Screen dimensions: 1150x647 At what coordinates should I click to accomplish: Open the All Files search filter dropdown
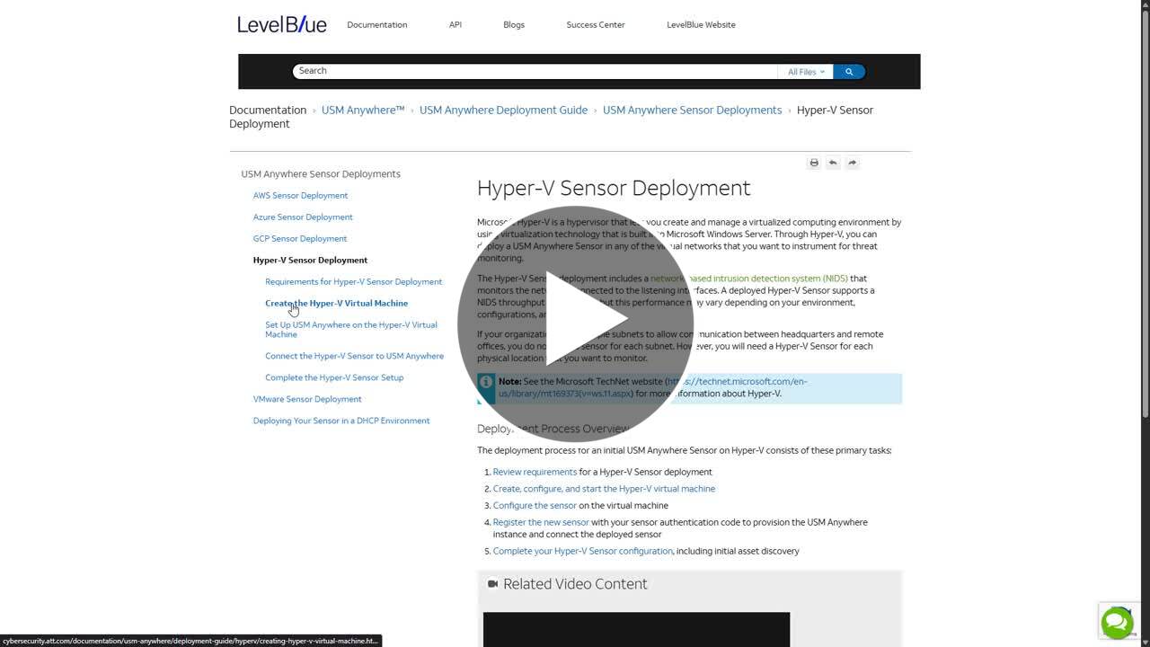(805, 72)
